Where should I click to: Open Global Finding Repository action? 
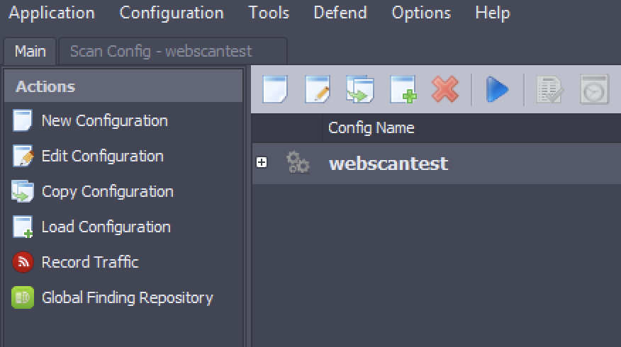click(127, 297)
